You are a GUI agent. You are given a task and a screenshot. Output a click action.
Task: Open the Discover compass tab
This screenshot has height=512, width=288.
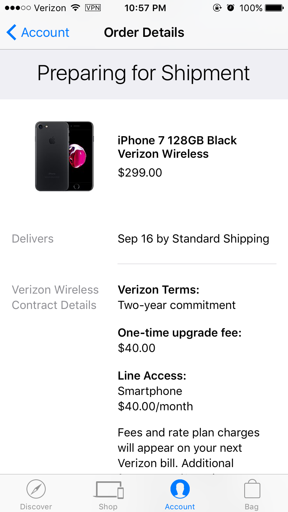pos(36,495)
